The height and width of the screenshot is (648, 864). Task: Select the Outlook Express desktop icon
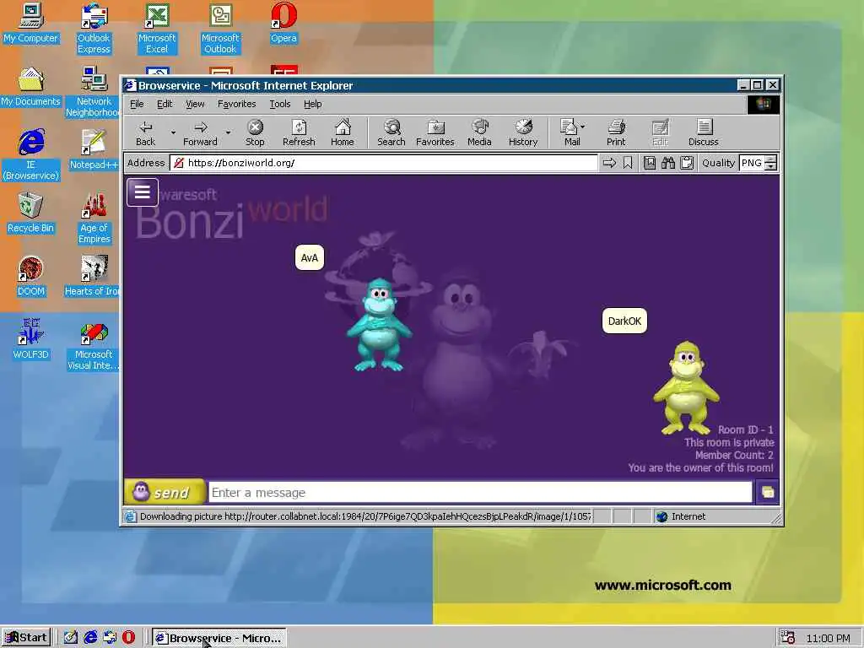tap(94, 29)
